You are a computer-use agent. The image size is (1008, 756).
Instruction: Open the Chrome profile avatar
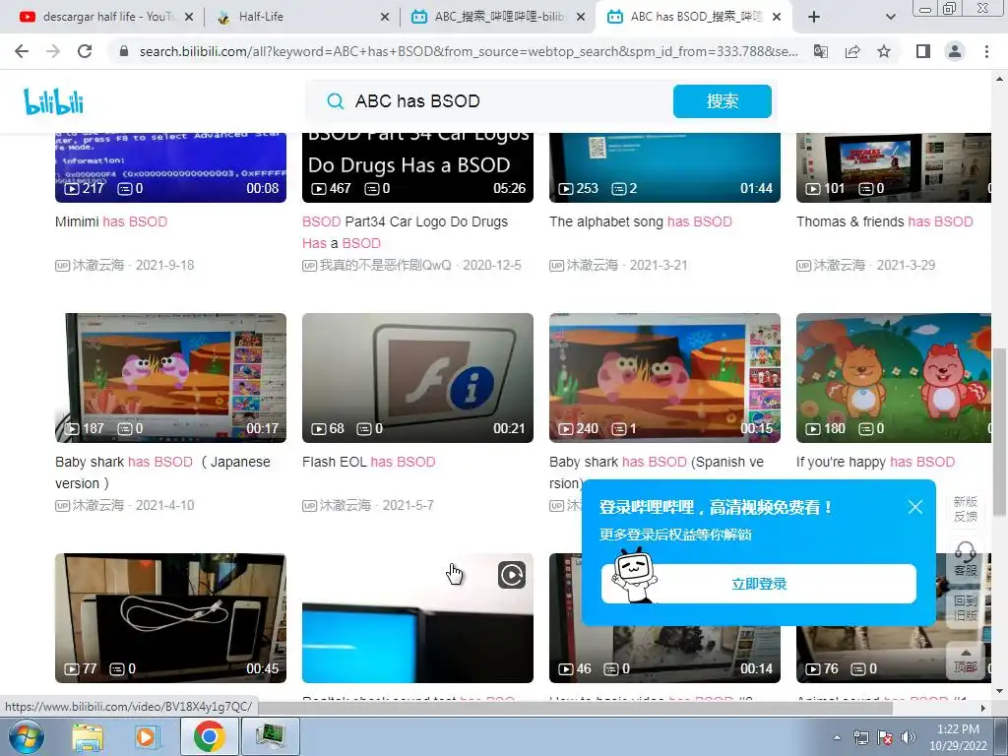955,51
